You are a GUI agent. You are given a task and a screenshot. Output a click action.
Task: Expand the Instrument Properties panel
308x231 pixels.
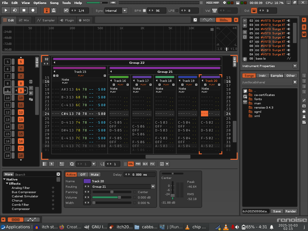point(295,66)
